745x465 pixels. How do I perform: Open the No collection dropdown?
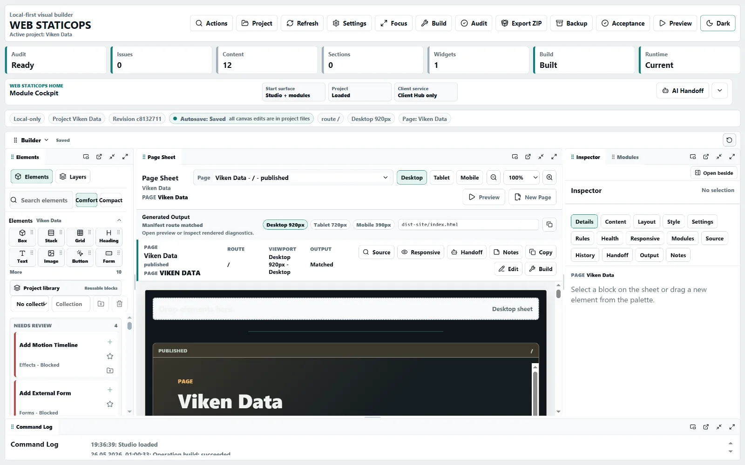coord(31,304)
